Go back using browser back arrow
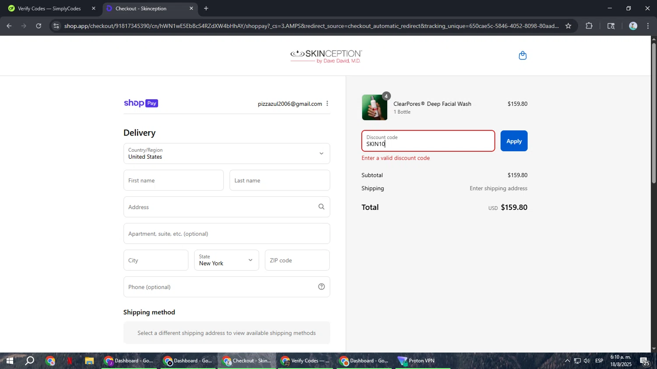The image size is (657, 369). point(9,26)
